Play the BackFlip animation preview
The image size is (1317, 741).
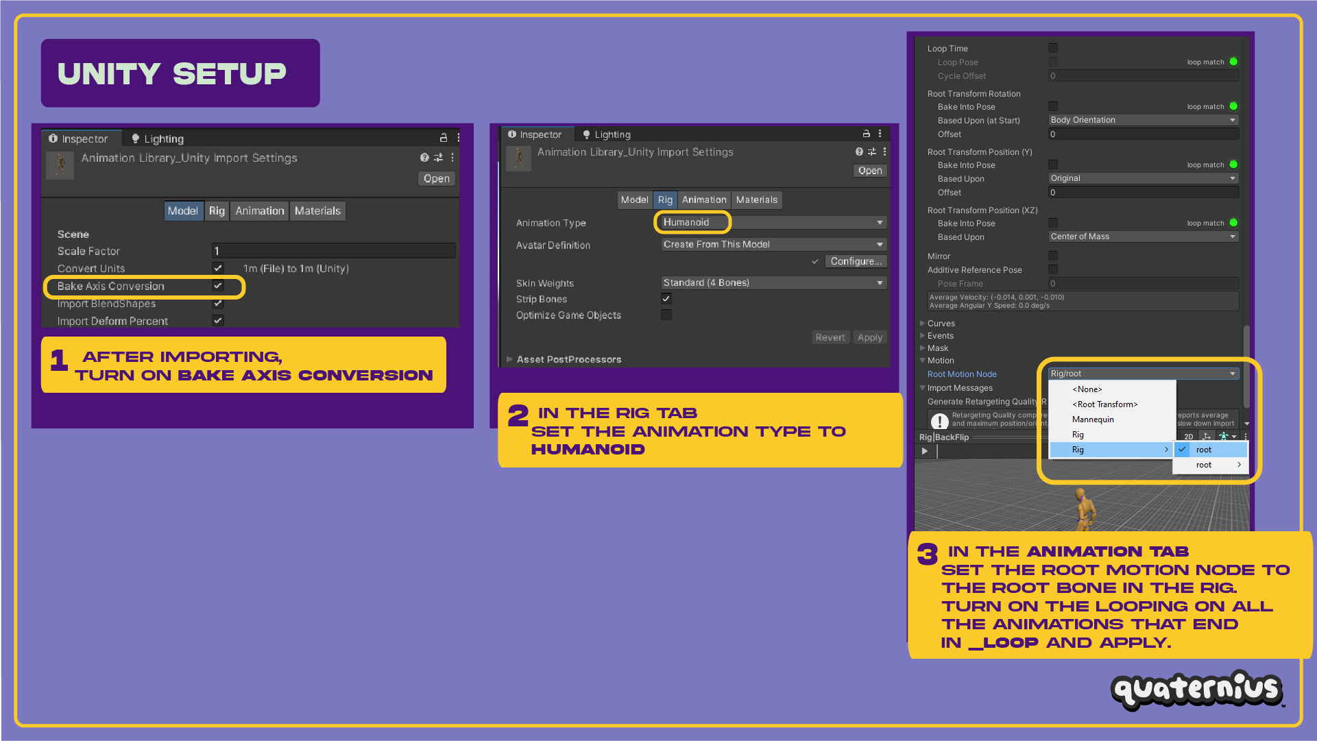(x=925, y=451)
